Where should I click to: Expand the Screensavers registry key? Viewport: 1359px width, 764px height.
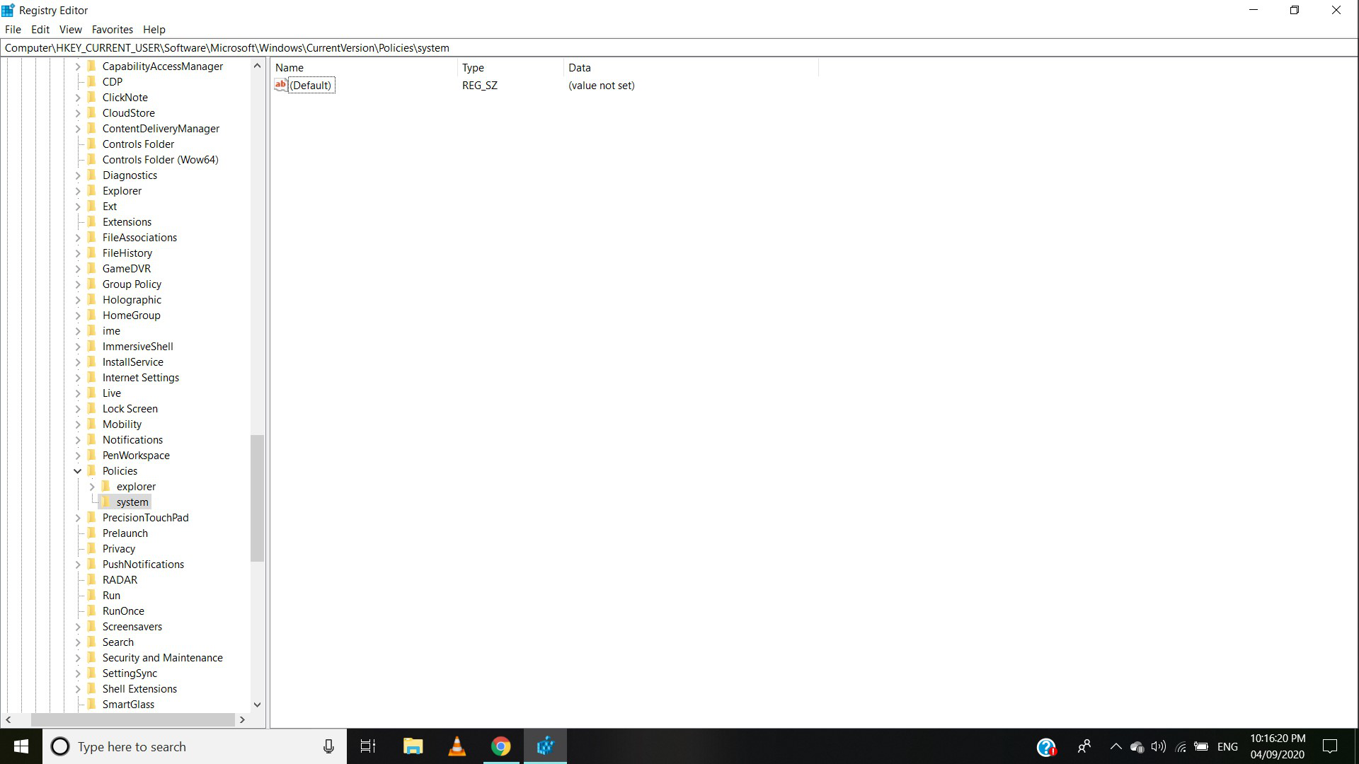79,626
